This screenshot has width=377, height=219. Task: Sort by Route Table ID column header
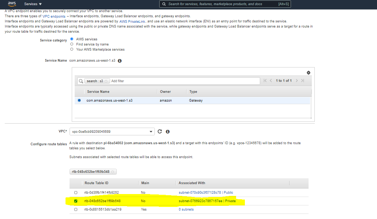point(96,183)
